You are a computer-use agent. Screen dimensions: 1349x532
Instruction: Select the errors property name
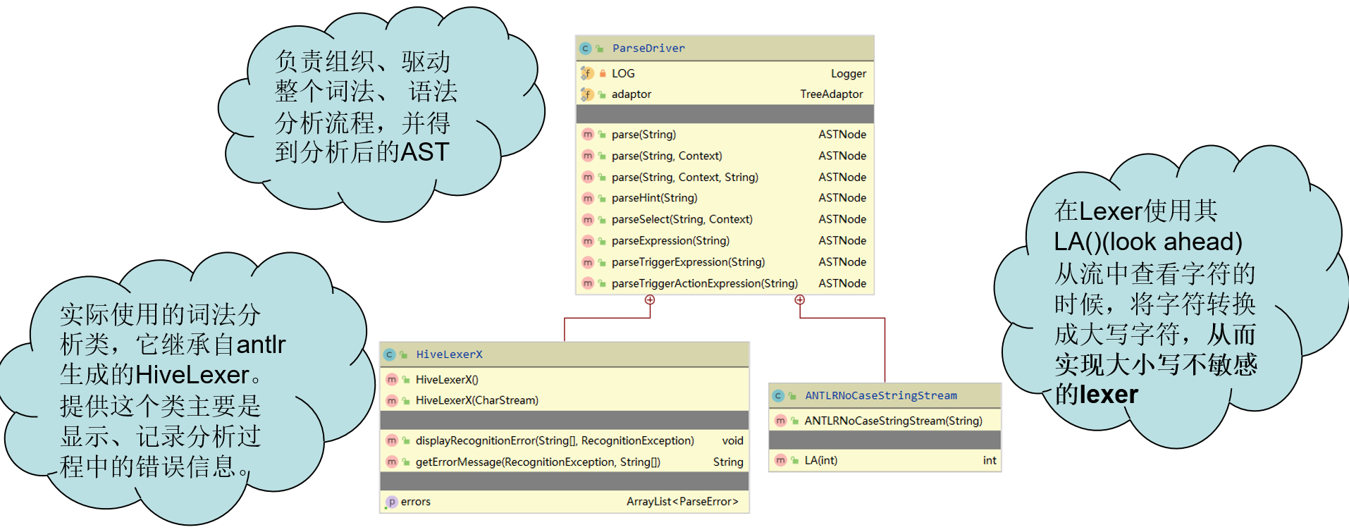point(416,502)
